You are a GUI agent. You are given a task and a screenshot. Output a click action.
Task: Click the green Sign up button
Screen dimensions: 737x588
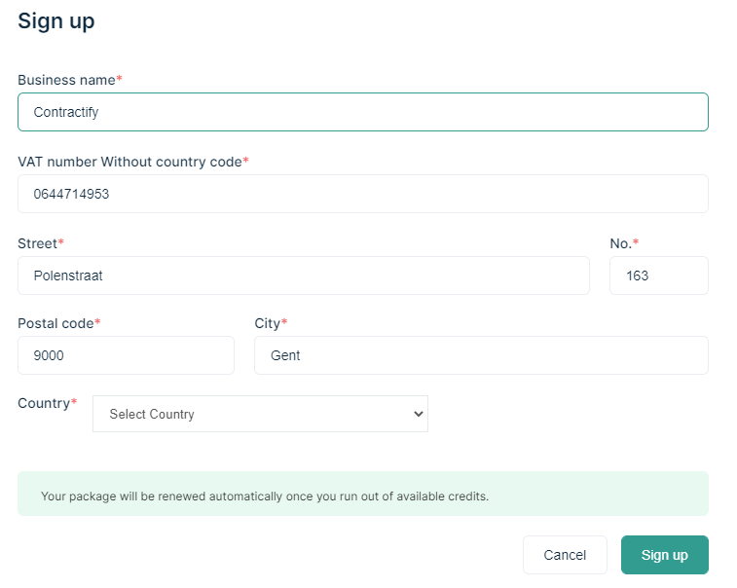(x=665, y=555)
